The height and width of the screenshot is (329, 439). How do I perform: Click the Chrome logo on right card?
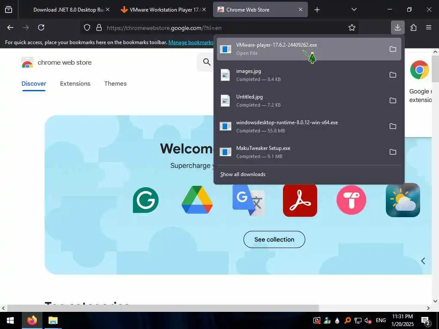(419, 70)
